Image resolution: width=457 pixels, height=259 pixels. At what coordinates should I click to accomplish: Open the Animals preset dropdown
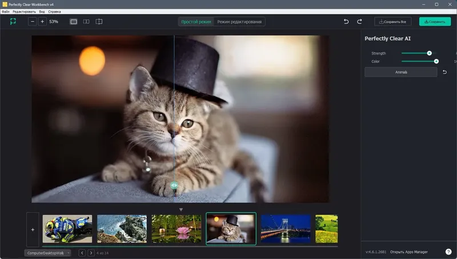coord(401,72)
